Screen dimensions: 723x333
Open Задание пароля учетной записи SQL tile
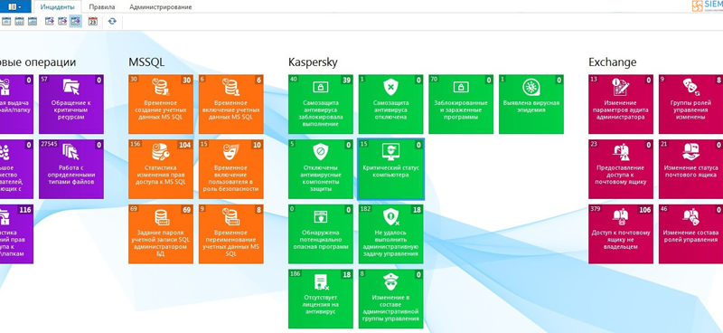pos(161,234)
